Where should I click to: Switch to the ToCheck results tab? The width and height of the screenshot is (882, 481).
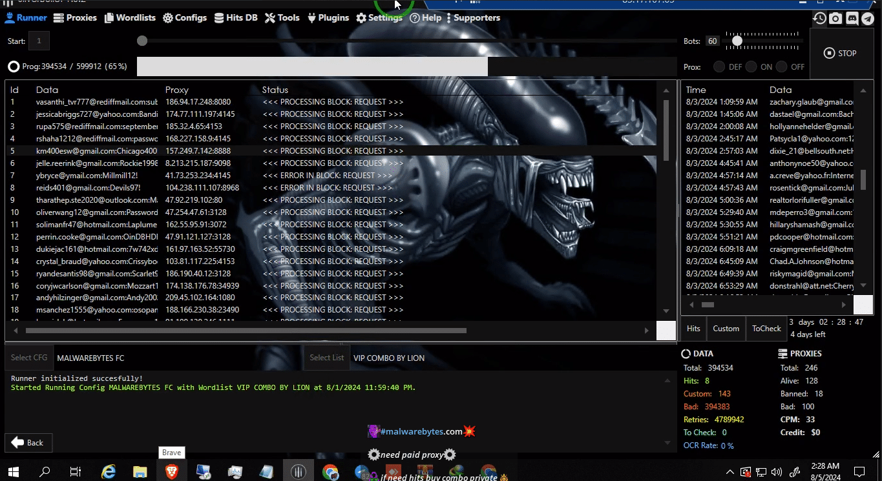pyautogui.click(x=766, y=329)
